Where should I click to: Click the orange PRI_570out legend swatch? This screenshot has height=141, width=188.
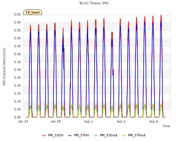click(x=124, y=136)
